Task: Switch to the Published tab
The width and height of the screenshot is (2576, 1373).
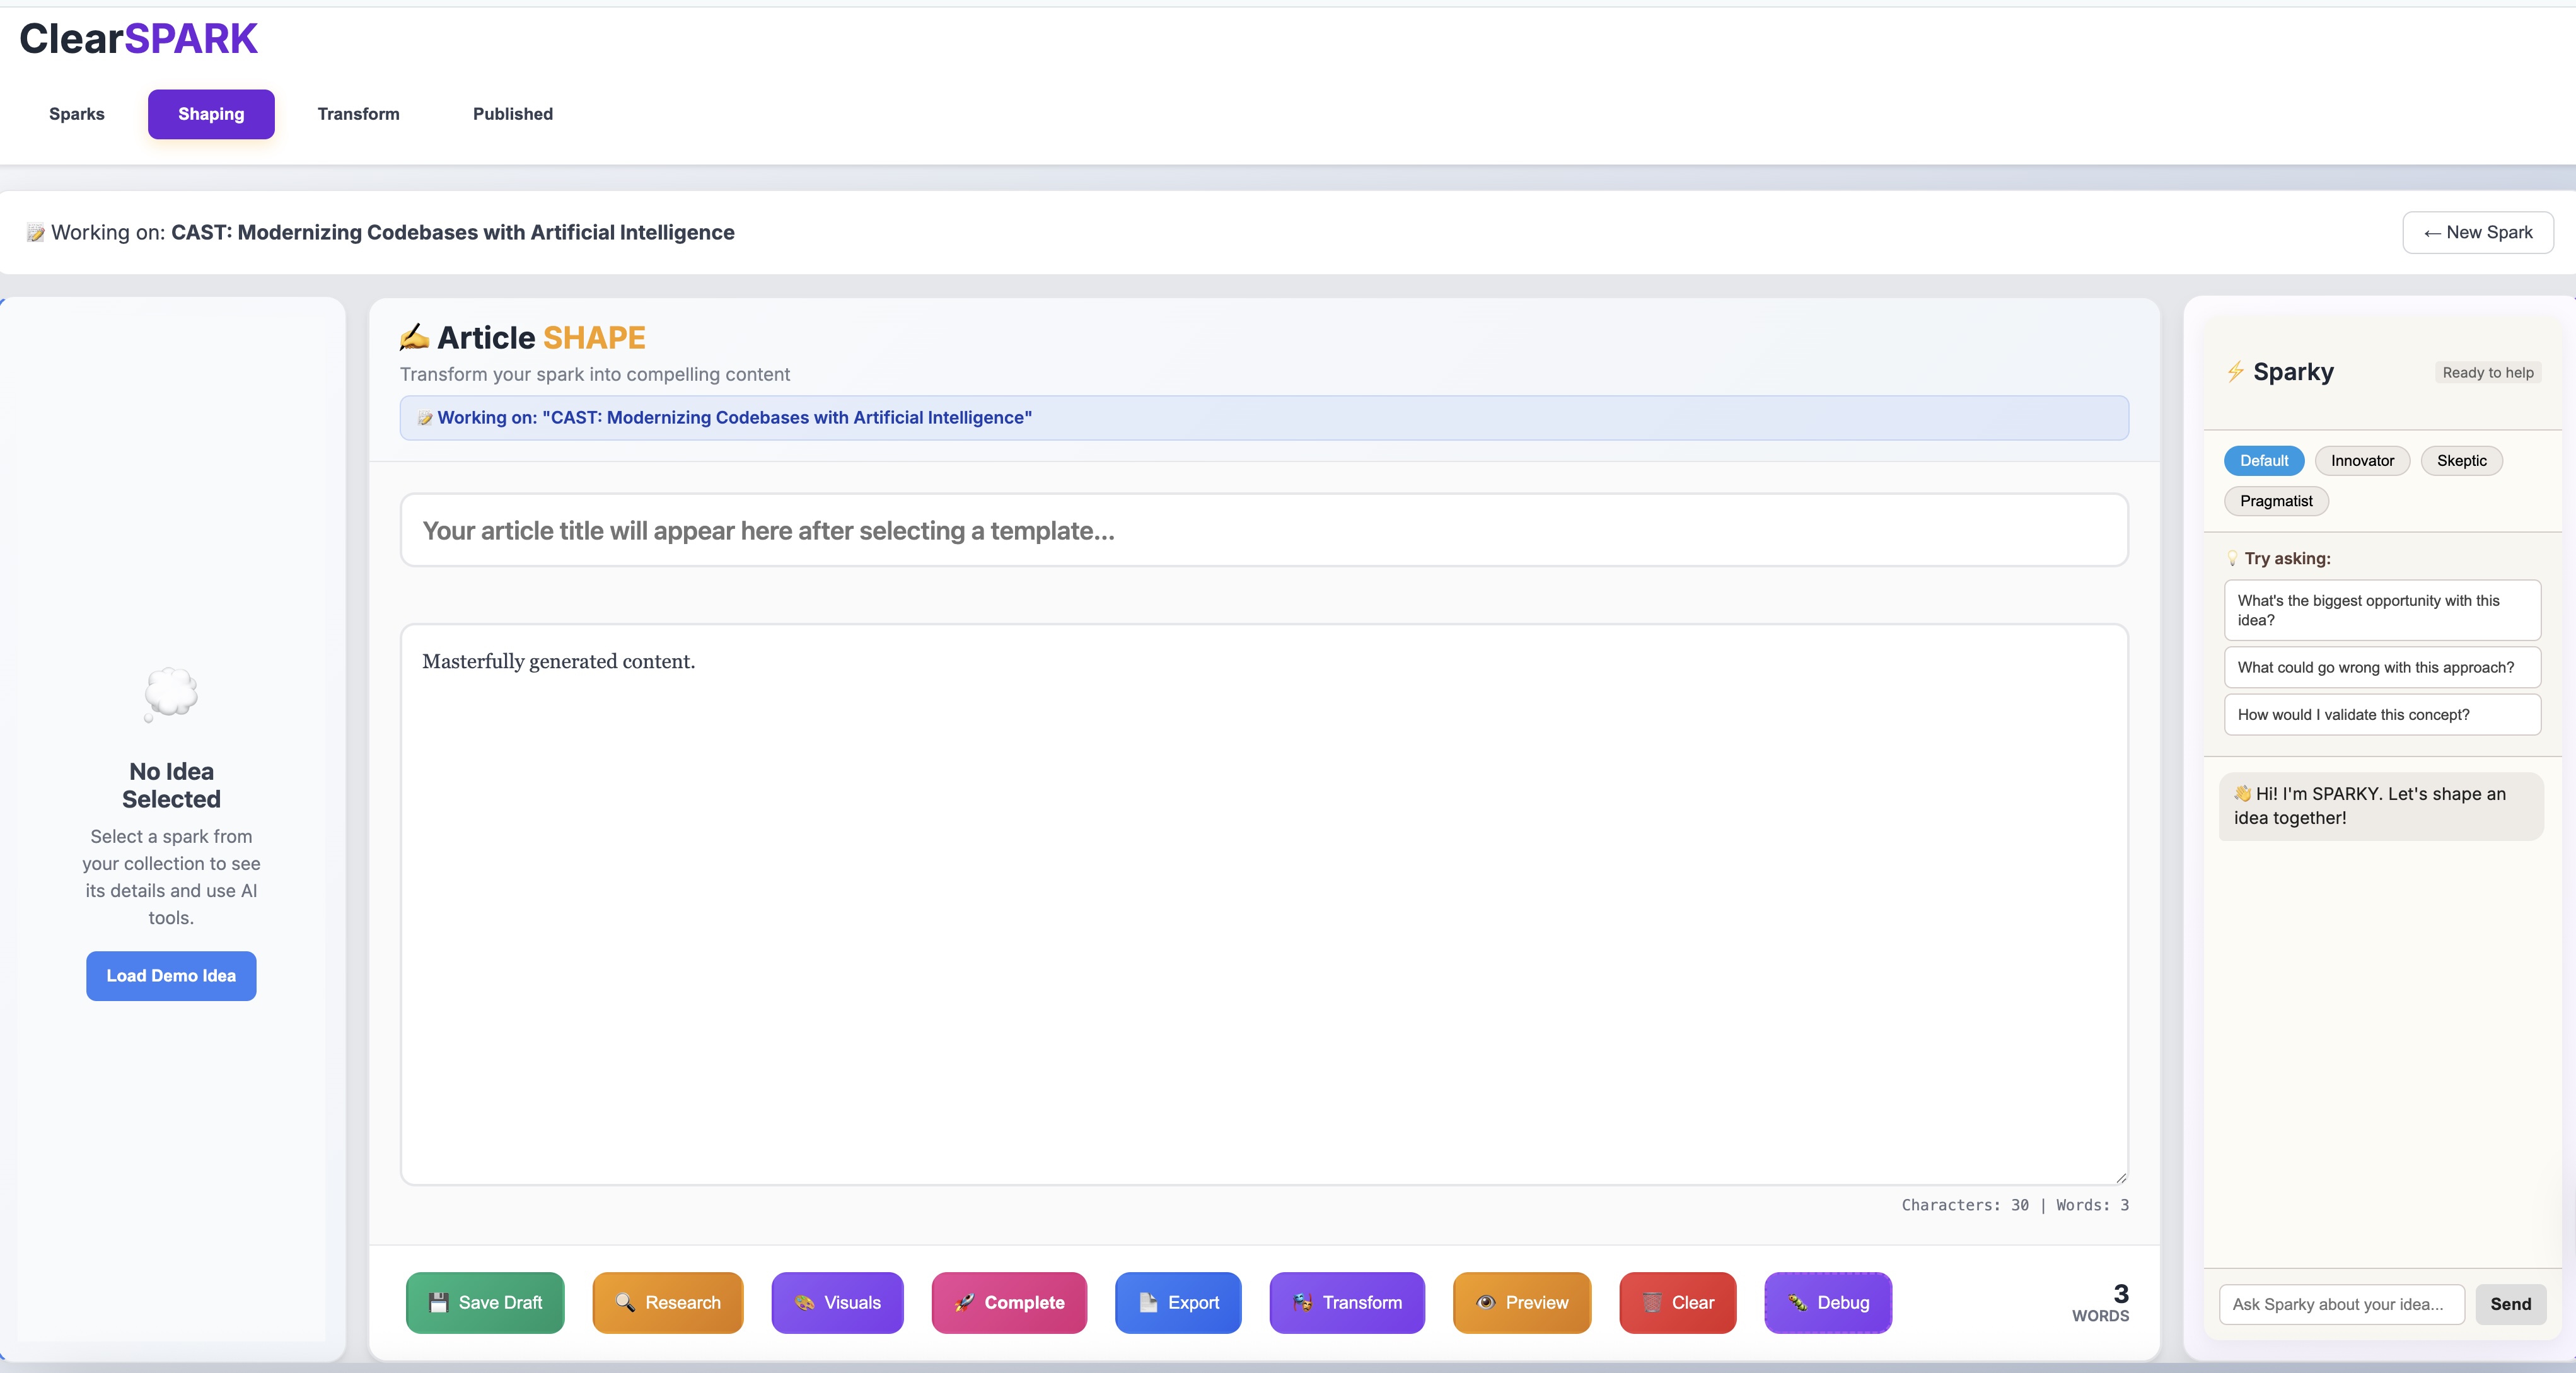Action: [512, 114]
